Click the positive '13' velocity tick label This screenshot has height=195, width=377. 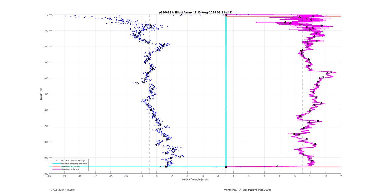coord(326,176)
